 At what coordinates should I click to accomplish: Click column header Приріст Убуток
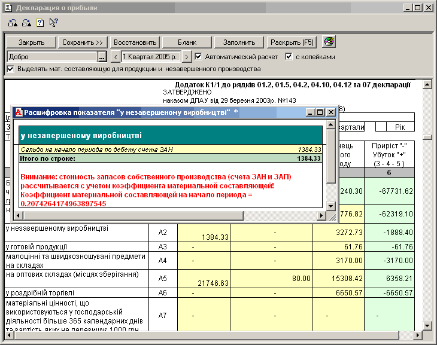coord(389,154)
